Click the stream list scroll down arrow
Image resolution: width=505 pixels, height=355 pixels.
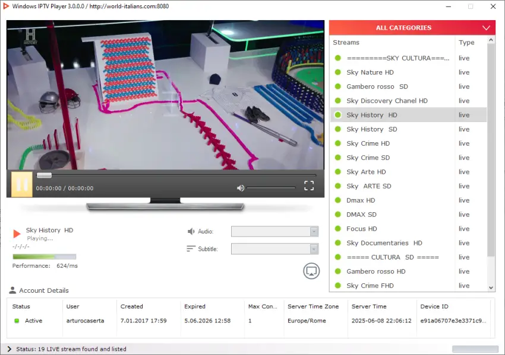pyautogui.click(x=491, y=287)
